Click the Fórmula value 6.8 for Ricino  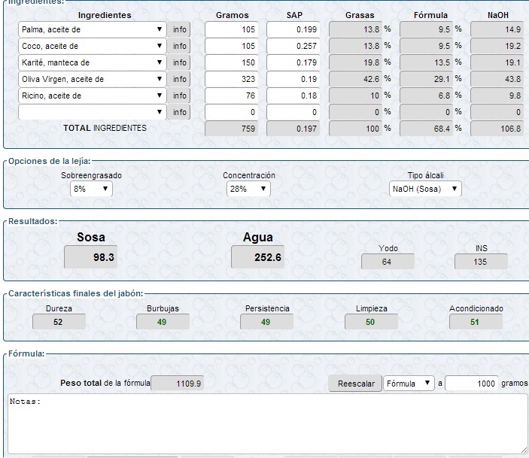[x=427, y=96]
